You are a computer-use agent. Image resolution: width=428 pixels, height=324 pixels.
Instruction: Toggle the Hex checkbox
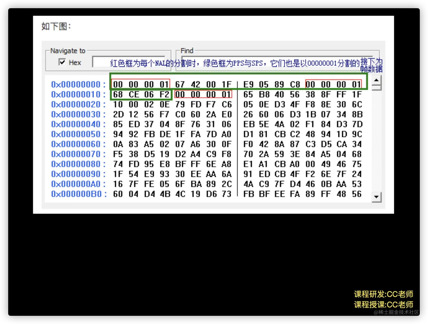(62, 62)
